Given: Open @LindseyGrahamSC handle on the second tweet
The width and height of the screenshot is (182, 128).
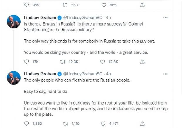Looking at the screenshot, I should [83, 74].
